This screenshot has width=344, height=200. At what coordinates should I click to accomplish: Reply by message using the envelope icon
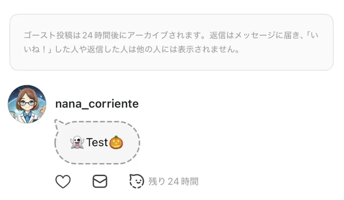(x=100, y=182)
